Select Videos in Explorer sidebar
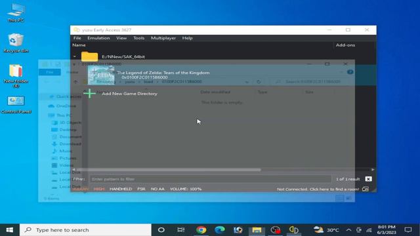This screenshot has height=236, width=420. (63, 165)
